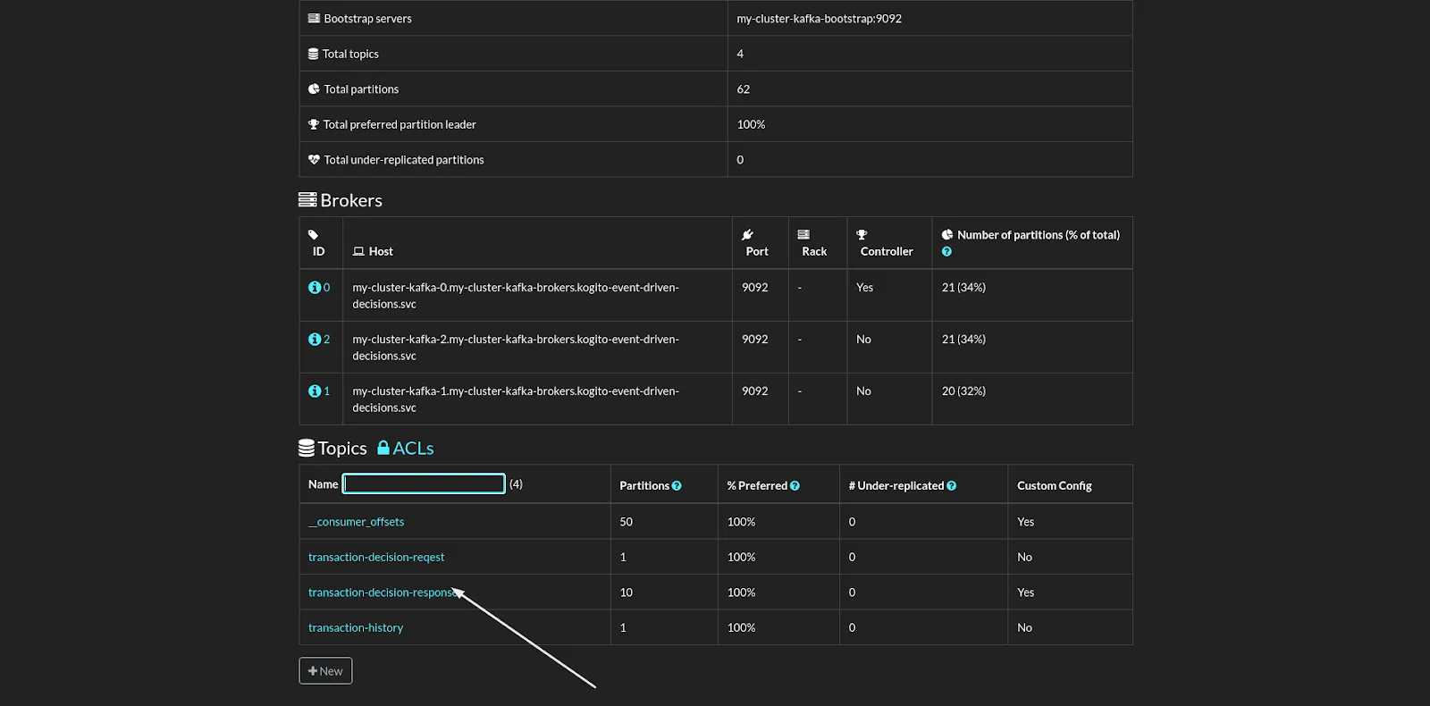The image size is (1430, 706).
Task: Click partitions count 10 for transaction-decision-response
Action: [626, 593]
